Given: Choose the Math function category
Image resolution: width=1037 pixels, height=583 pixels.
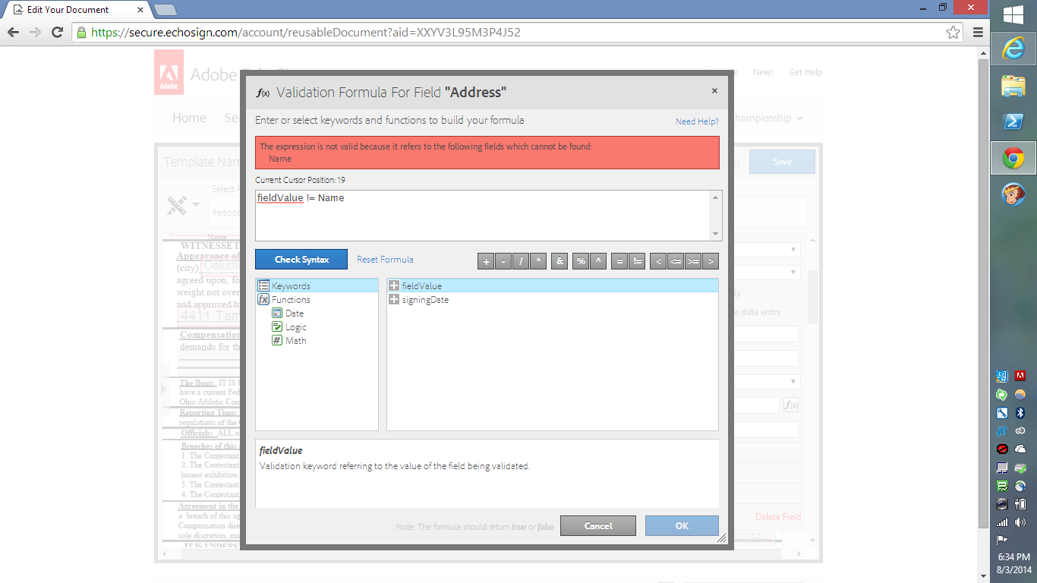Looking at the screenshot, I should click(296, 341).
